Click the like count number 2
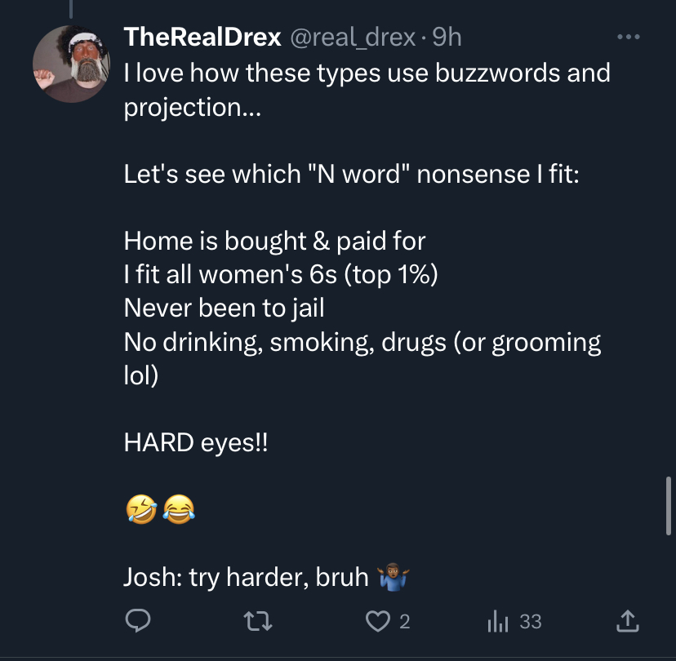Viewport: 676px width, 661px height. tap(404, 622)
